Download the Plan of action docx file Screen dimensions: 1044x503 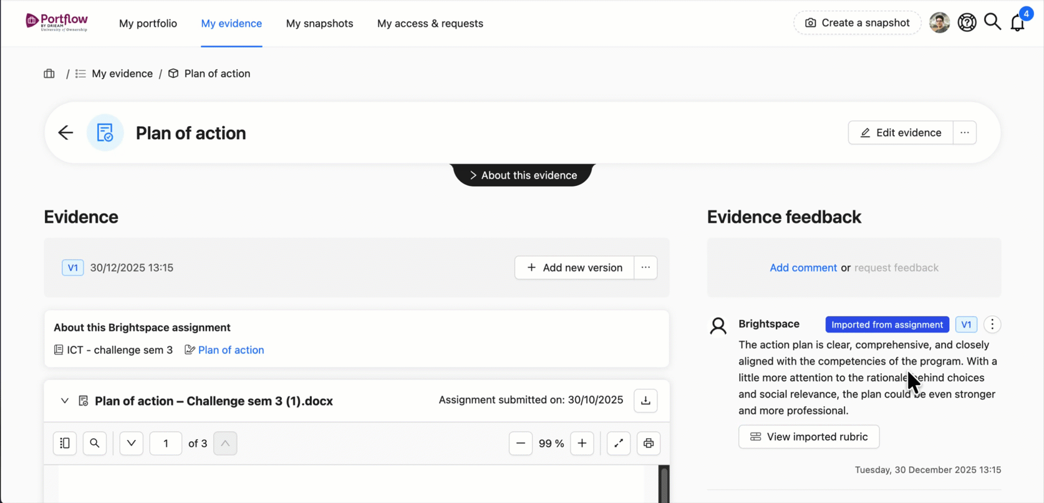click(x=645, y=401)
